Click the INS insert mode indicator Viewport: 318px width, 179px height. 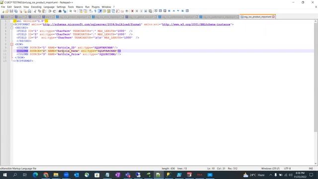pos(311,169)
